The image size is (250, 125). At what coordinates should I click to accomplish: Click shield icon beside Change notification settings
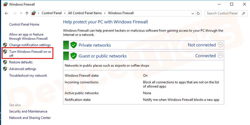(5, 45)
